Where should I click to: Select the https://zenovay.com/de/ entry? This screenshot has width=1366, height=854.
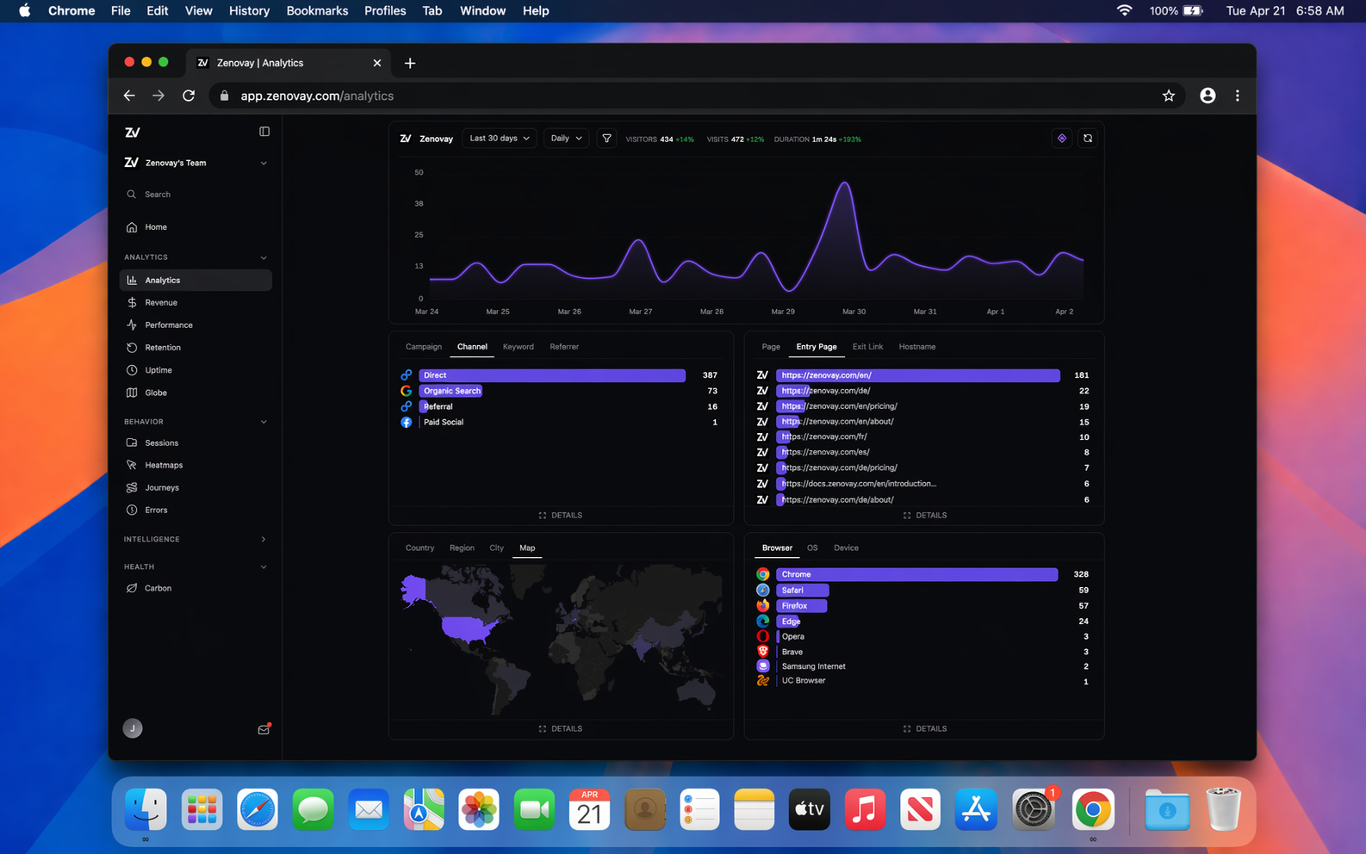coord(922,391)
